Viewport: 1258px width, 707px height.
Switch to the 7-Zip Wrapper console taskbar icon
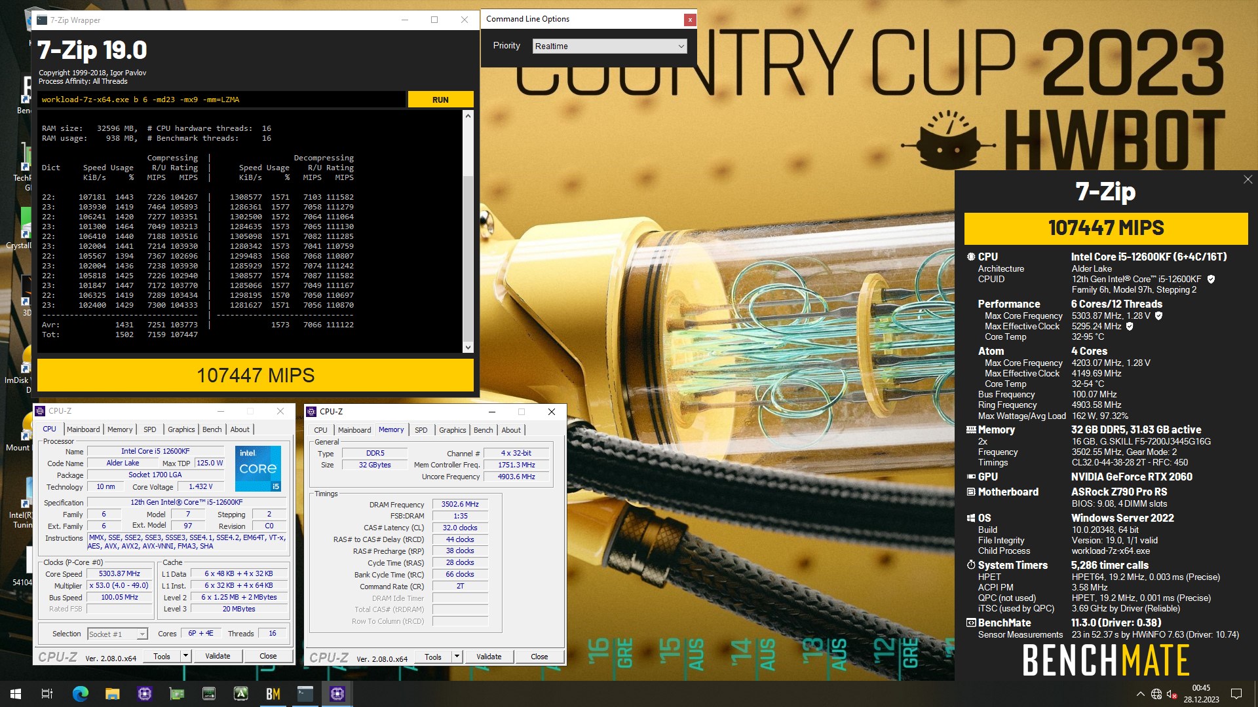pos(305,694)
